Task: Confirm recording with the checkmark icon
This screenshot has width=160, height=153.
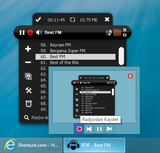Action: click(38, 20)
